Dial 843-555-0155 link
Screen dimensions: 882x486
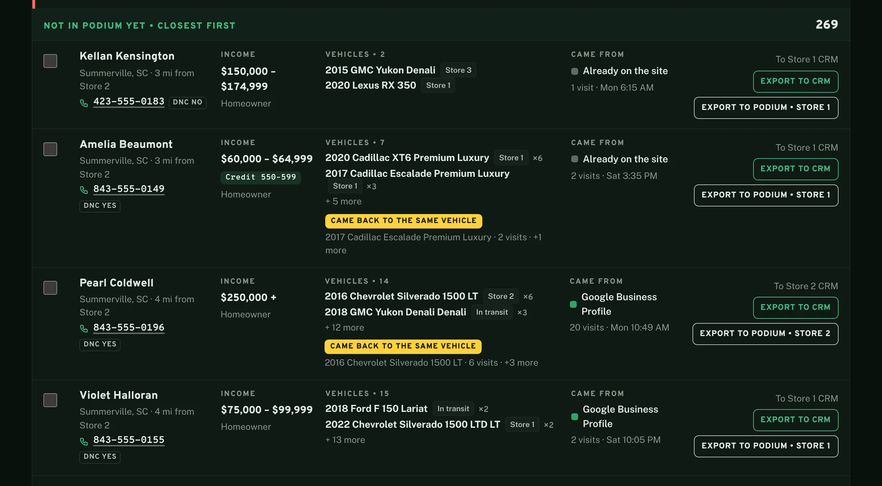pyautogui.click(x=129, y=440)
